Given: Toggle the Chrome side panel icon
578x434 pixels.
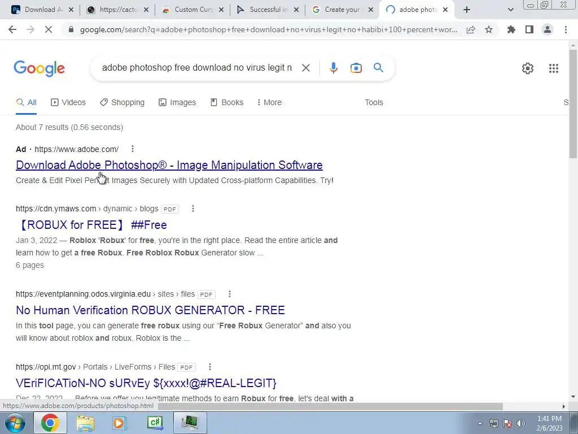Looking at the screenshot, I should 529,29.
